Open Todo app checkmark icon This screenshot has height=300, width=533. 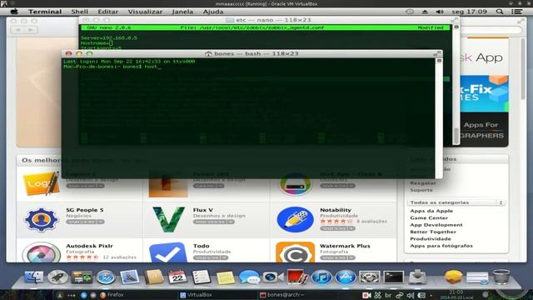(168, 252)
